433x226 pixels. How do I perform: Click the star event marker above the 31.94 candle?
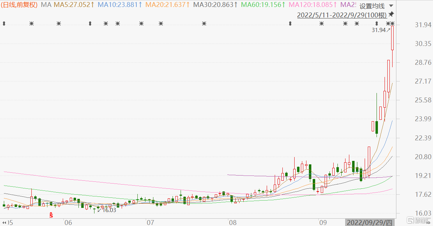(x=393, y=24)
